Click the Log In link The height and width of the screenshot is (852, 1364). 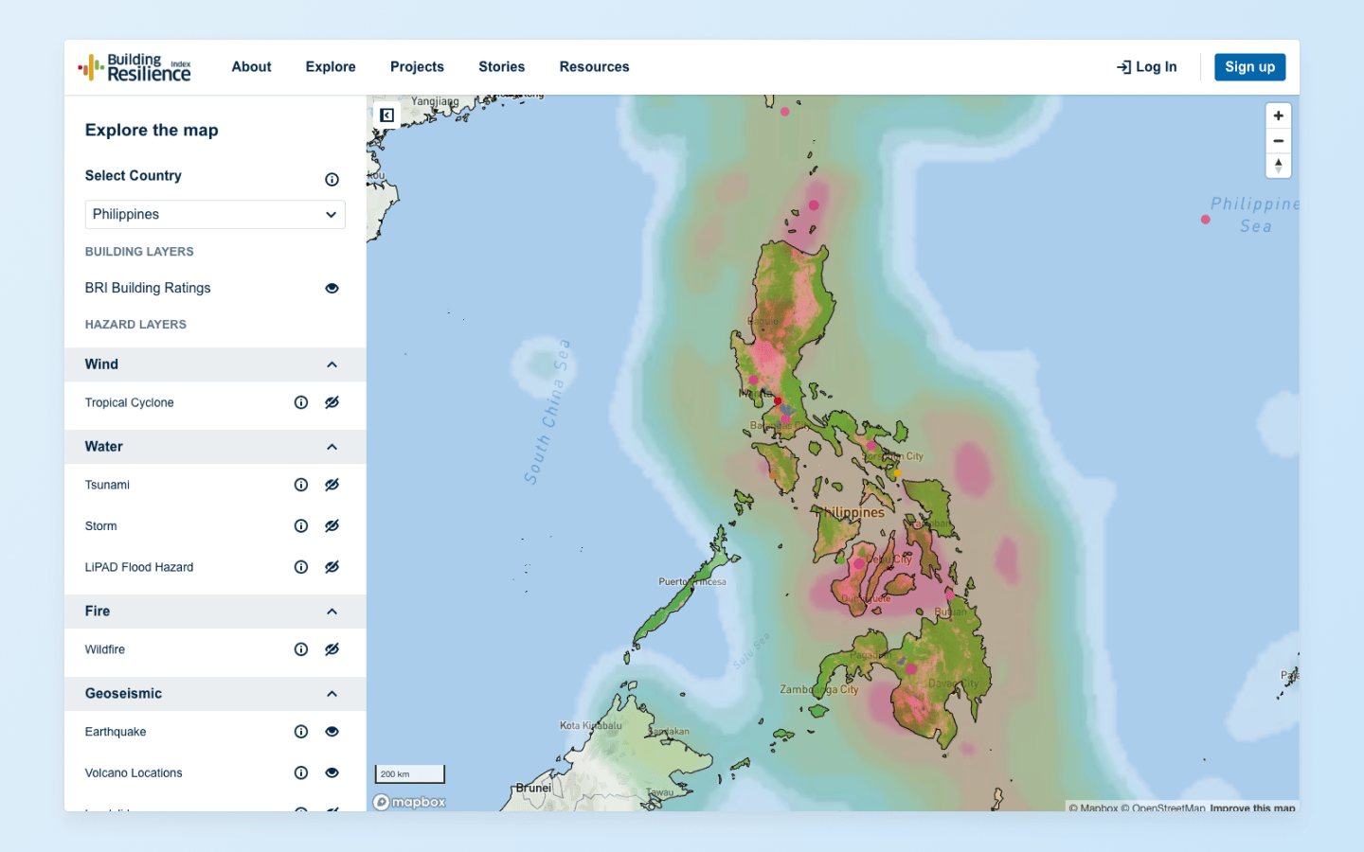[1146, 67]
